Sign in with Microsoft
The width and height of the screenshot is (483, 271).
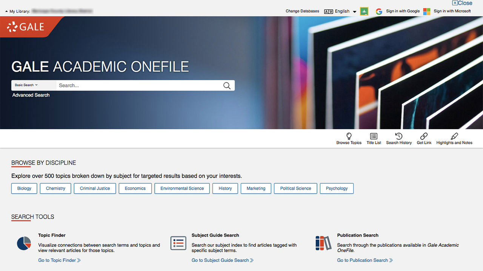click(452, 11)
